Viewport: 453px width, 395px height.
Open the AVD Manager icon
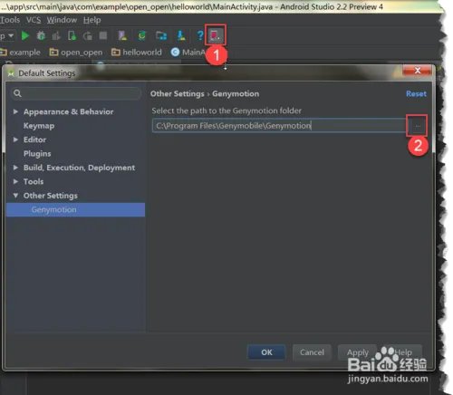click(122, 36)
